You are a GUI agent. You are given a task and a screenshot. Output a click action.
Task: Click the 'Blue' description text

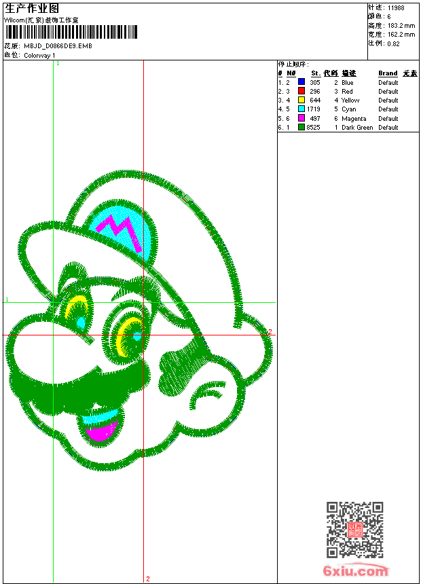(x=347, y=83)
